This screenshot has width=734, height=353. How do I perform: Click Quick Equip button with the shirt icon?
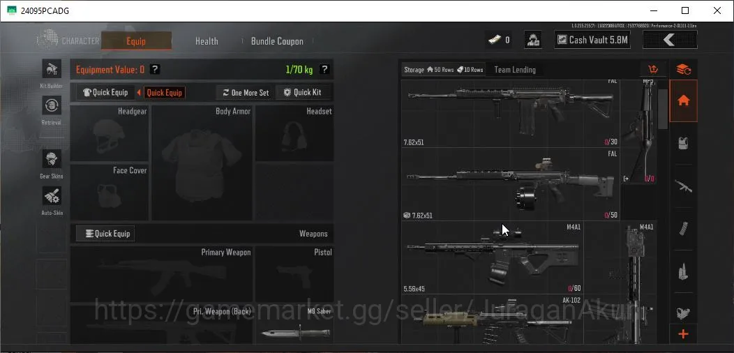[105, 93]
